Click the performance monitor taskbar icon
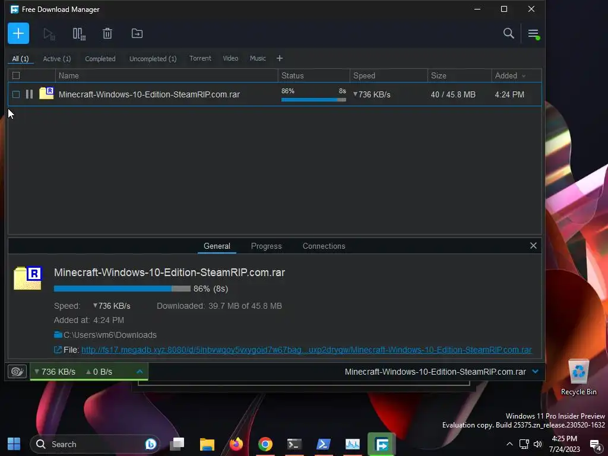 tap(353, 444)
